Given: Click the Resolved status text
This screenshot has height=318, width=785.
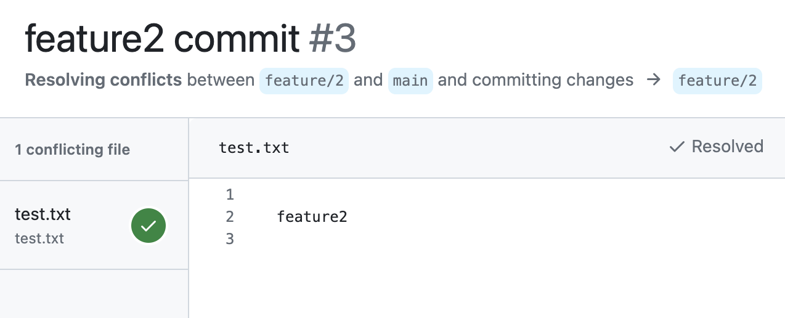Looking at the screenshot, I should [727, 147].
